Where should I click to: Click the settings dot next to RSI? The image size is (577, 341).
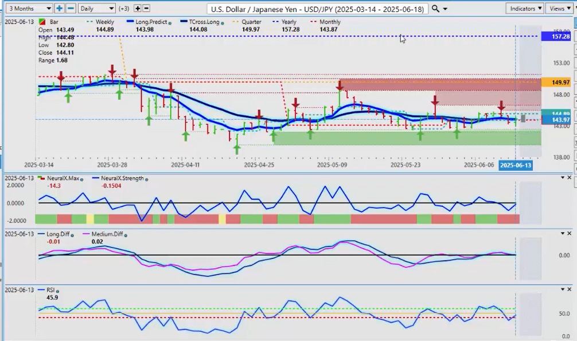coord(58,291)
